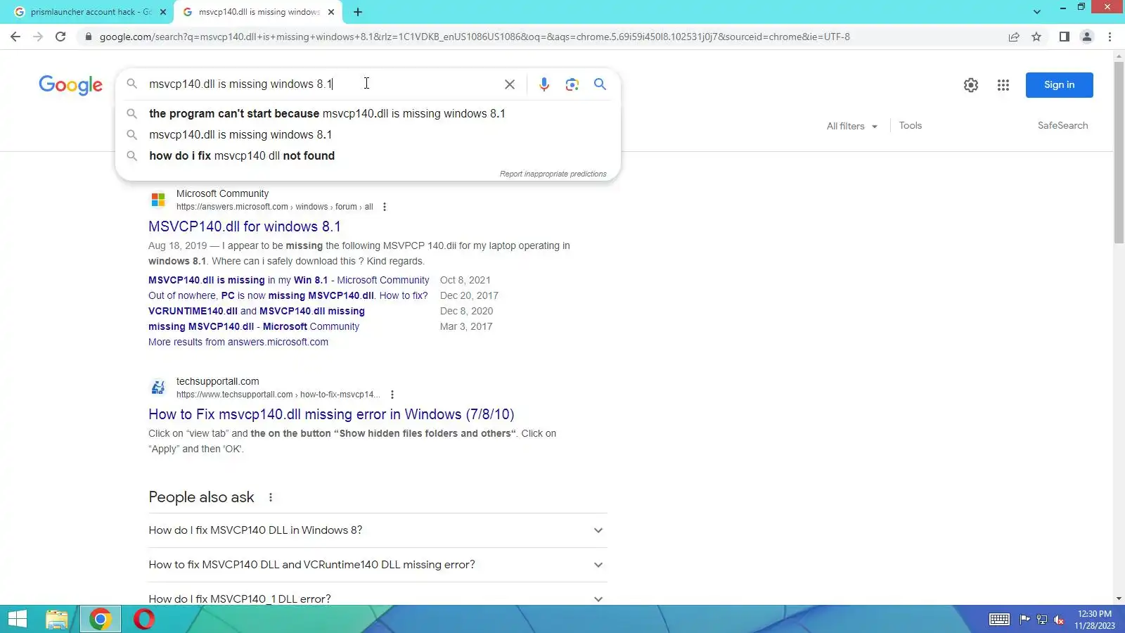Image resolution: width=1125 pixels, height=633 pixels.
Task: Open 'MSVCP140.dll for windows 8.1' result
Action: coord(245,226)
